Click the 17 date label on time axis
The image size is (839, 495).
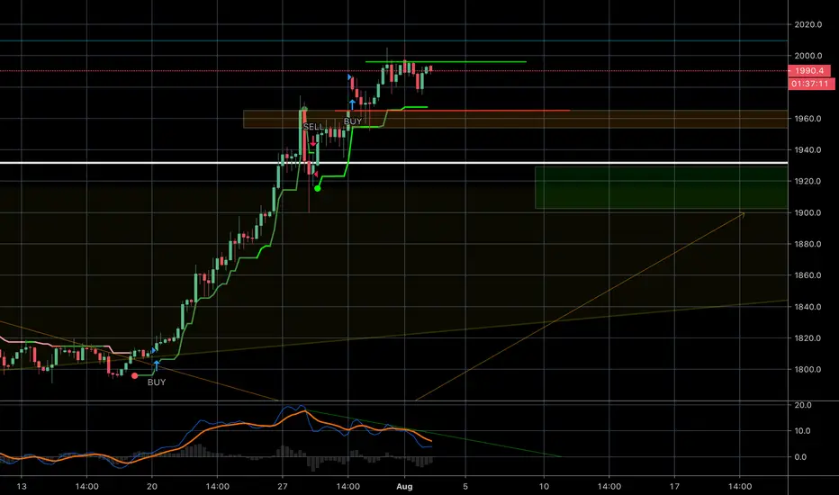pos(674,486)
